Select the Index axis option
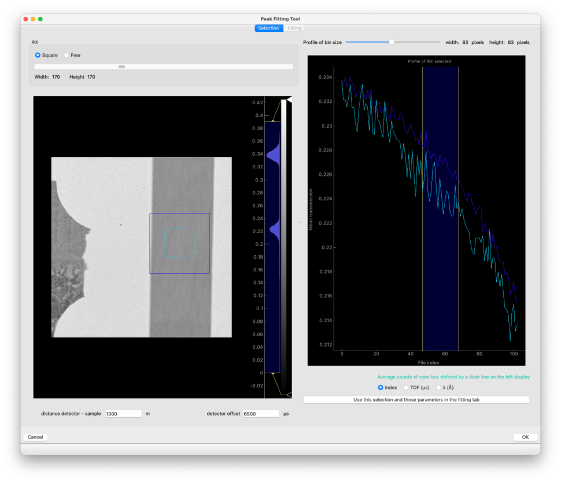The width and height of the screenshot is (561, 482). (x=381, y=387)
